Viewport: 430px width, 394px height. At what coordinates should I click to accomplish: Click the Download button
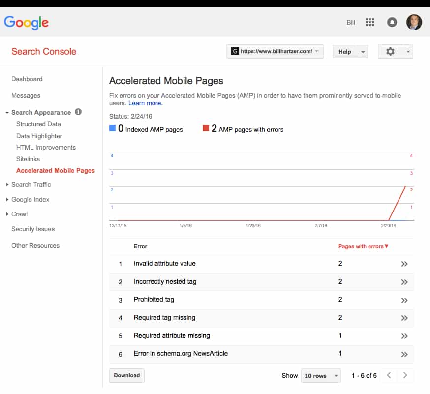tap(126, 375)
